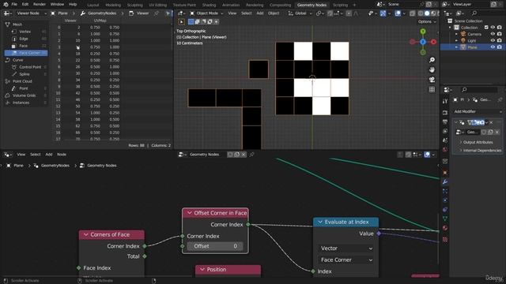Screen dimensions: 506x284
Task: Select Vertex domain in spreadsheet
Action: (x=25, y=32)
